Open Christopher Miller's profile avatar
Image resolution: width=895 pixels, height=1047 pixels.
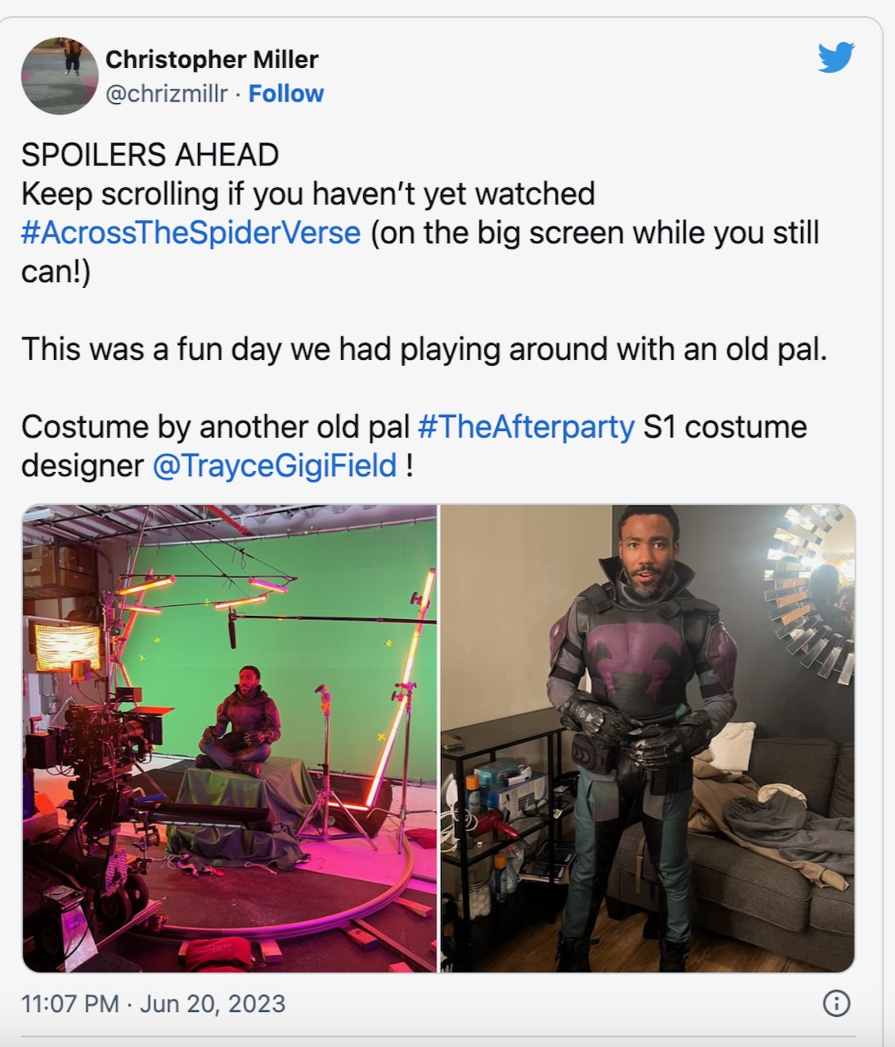tap(60, 75)
